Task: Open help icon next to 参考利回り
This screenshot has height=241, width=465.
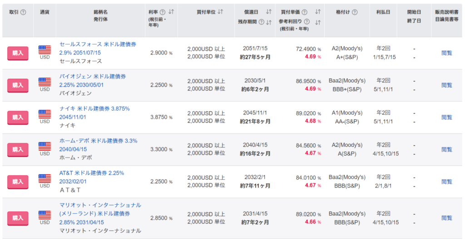Action: coord(307,22)
